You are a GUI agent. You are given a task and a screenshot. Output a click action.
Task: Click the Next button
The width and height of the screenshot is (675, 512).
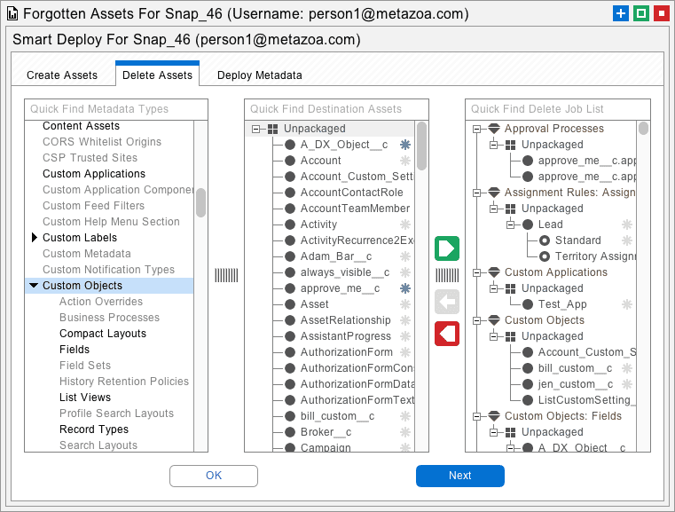pos(460,476)
